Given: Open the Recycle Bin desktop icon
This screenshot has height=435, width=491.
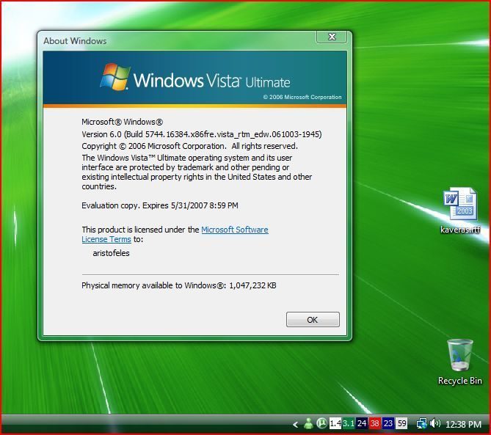Looking at the screenshot, I should [x=459, y=362].
